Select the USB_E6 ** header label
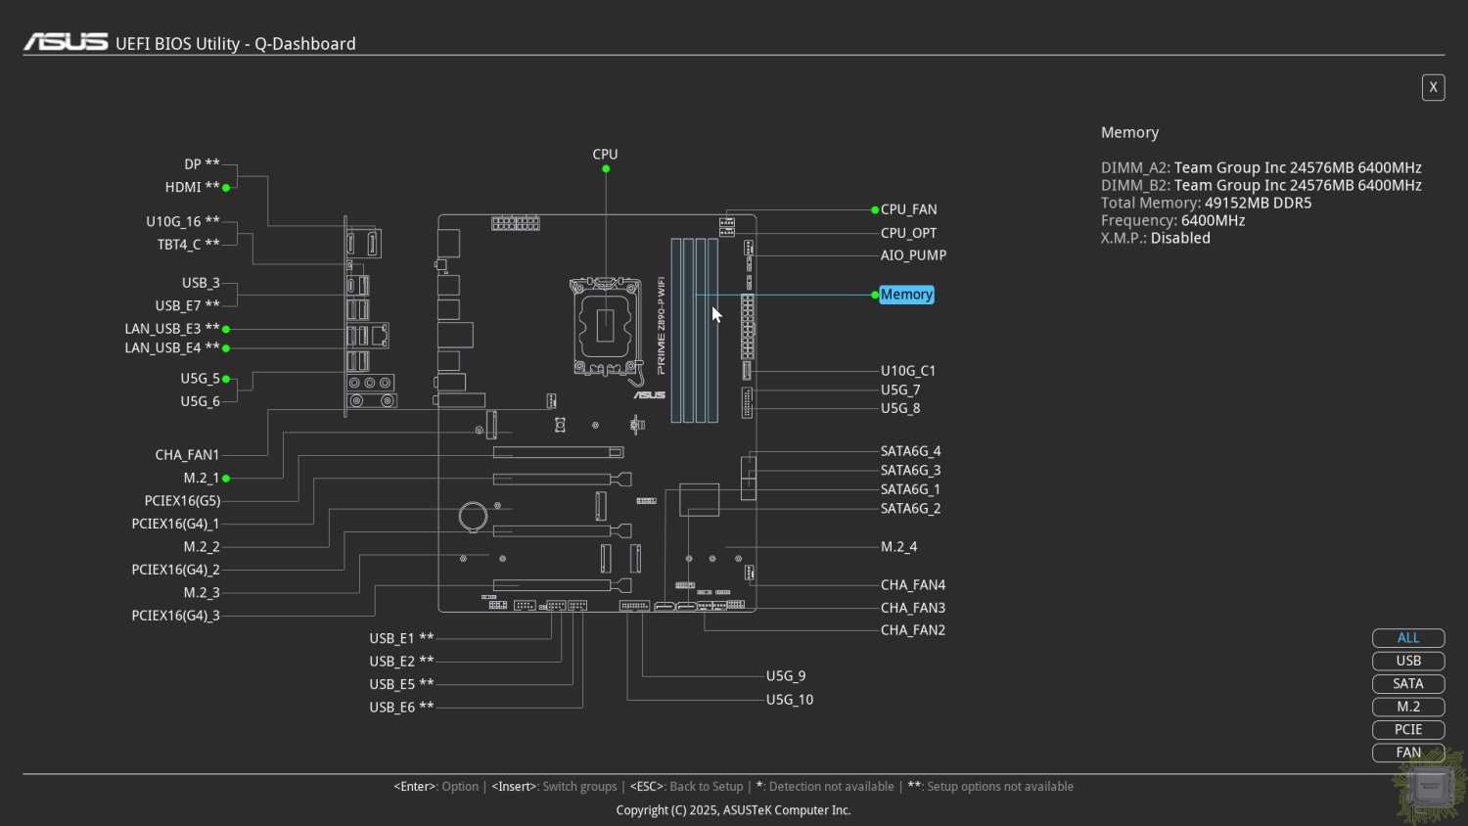Screen dimensions: 1468x826 pos(401,707)
